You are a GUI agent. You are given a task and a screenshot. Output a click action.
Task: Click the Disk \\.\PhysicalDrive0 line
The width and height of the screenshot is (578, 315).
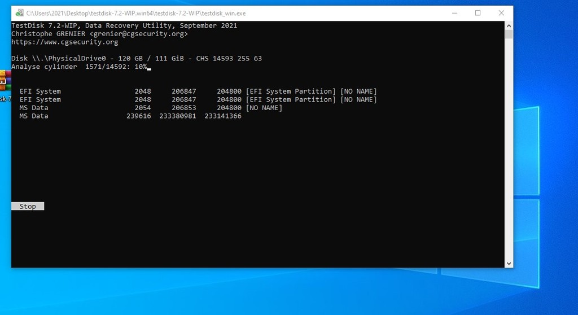137,58
